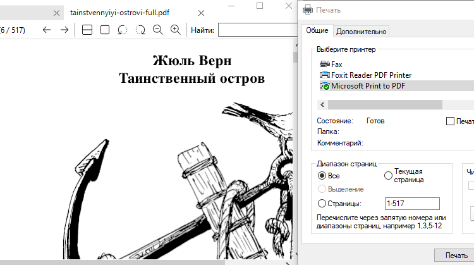
Task: Click the Найти search field
Action: (x=258, y=30)
